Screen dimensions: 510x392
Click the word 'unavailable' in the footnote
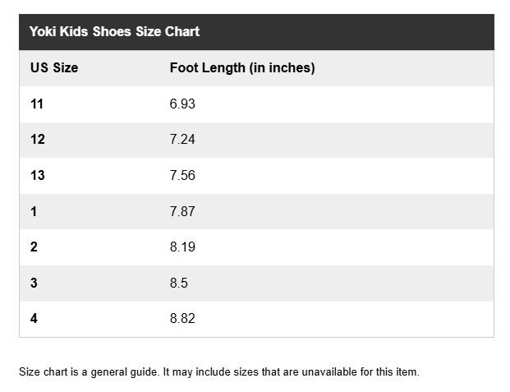pyautogui.click(x=329, y=371)
